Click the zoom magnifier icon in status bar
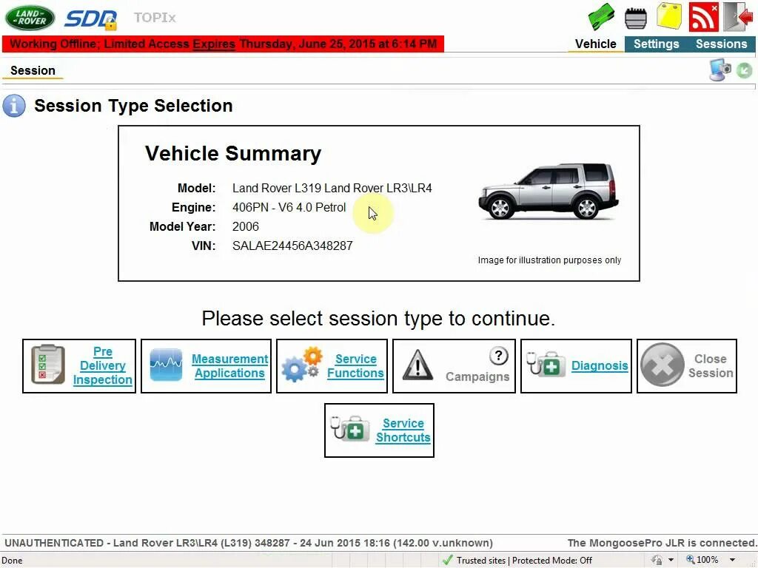Screen dimensions: 758x568 (691, 559)
